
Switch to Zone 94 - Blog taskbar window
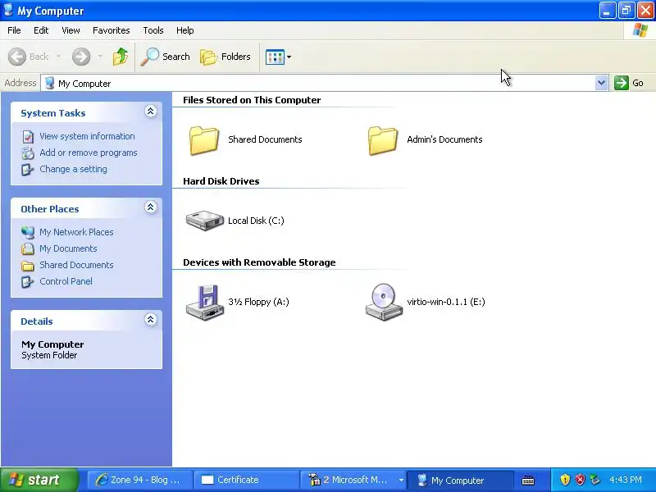[x=139, y=480]
